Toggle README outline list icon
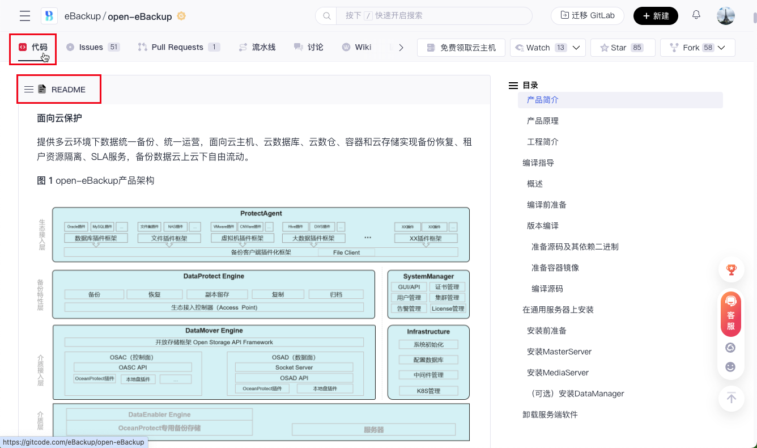757x448 pixels. click(29, 90)
